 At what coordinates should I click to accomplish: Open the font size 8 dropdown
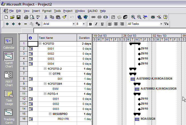coord(84,24)
